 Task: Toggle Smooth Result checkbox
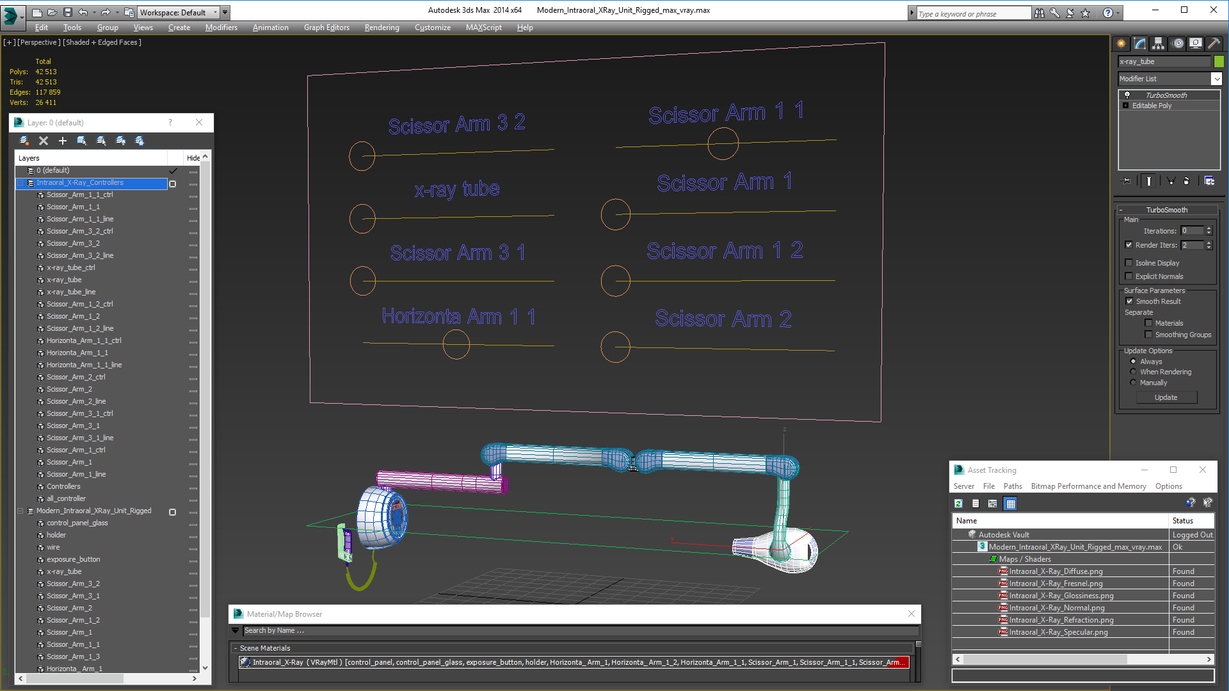pos(1130,301)
